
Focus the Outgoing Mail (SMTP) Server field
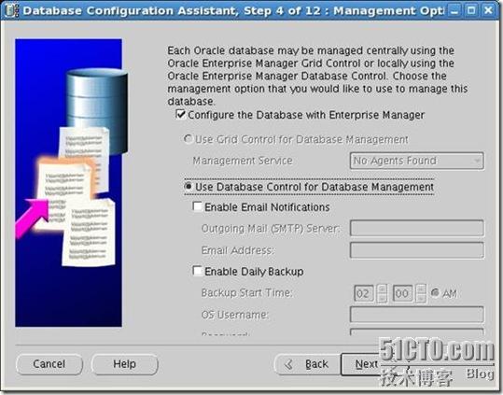[417, 228]
